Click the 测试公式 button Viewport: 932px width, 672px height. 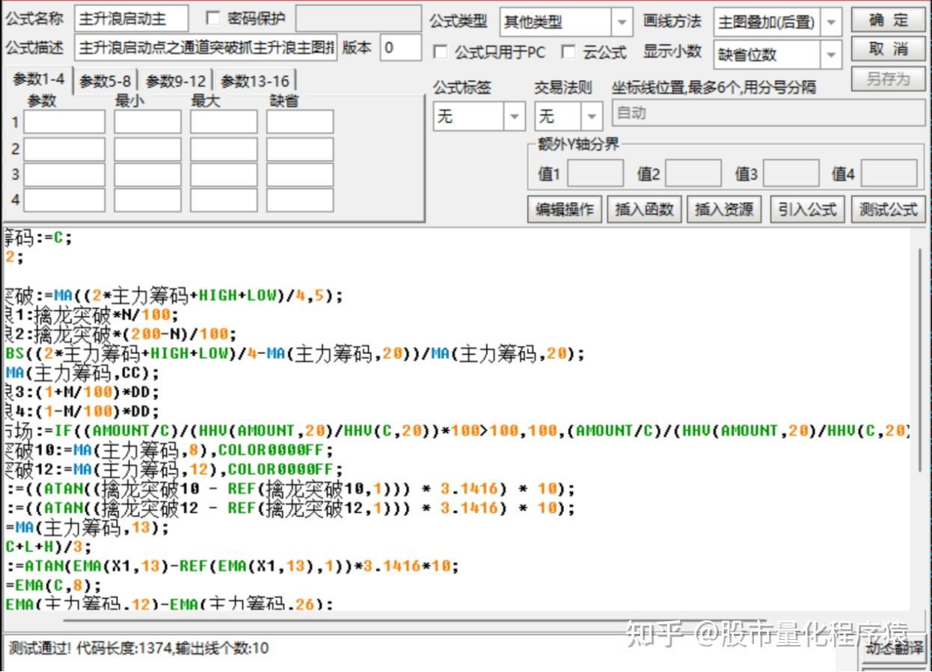click(888, 210)
